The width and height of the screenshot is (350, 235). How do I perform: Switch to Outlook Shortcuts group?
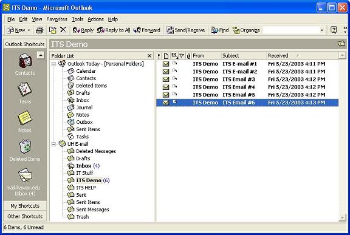tap(25, 44)
